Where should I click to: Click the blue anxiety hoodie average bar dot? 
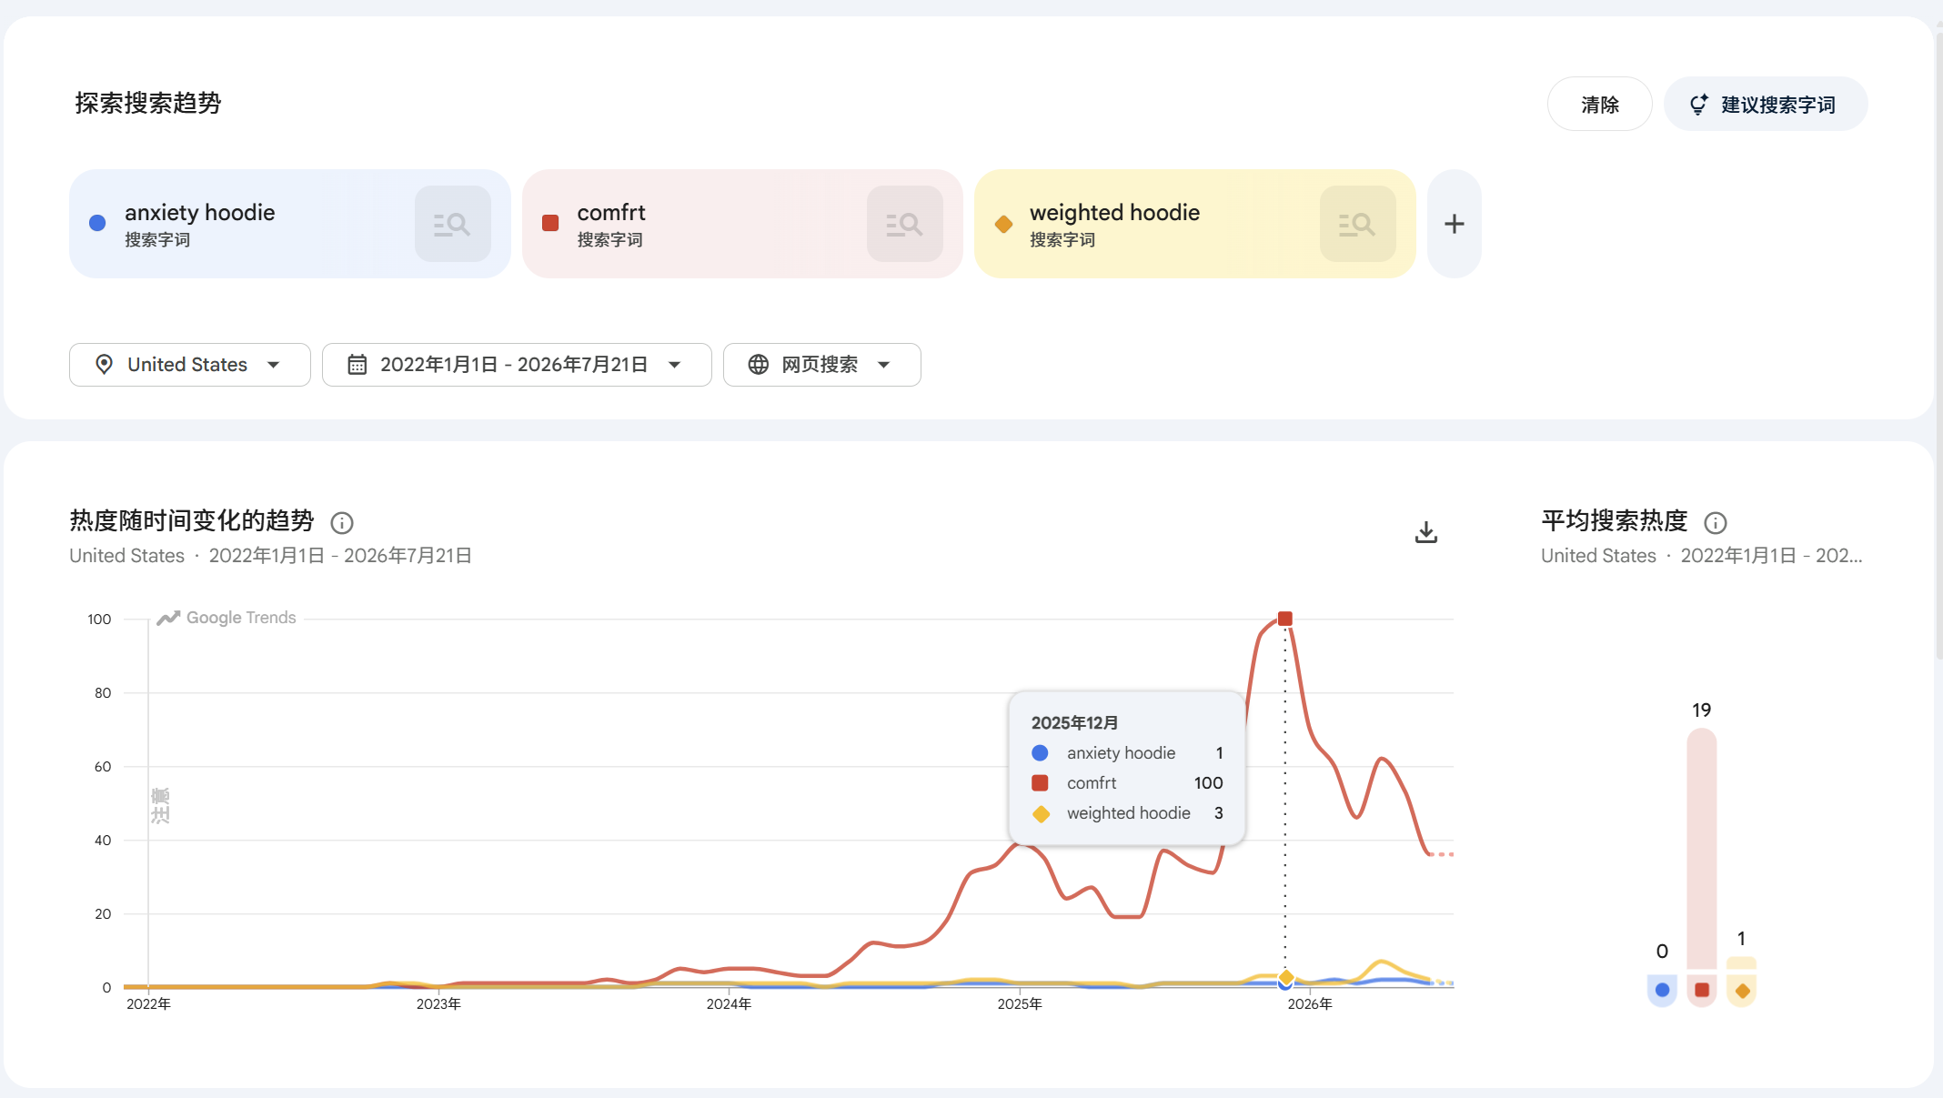[x=1662, y=990]
